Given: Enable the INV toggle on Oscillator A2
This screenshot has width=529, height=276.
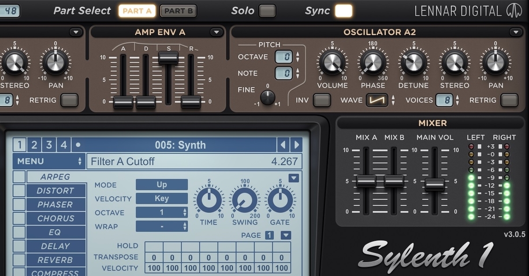Looking at the screenshot, I should pos(322,100).
